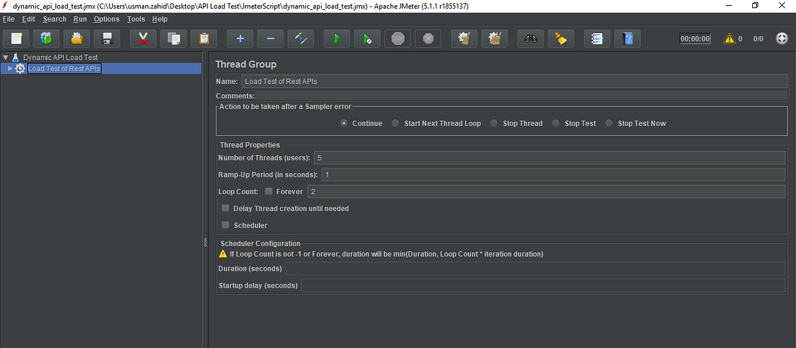Open the Templates icon in toolbar
The height and width of the screenshot is (348, 796).
pyautogui.click(x=46, y=38)
